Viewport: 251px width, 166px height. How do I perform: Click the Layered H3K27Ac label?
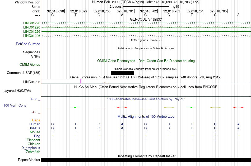point(17,91)
